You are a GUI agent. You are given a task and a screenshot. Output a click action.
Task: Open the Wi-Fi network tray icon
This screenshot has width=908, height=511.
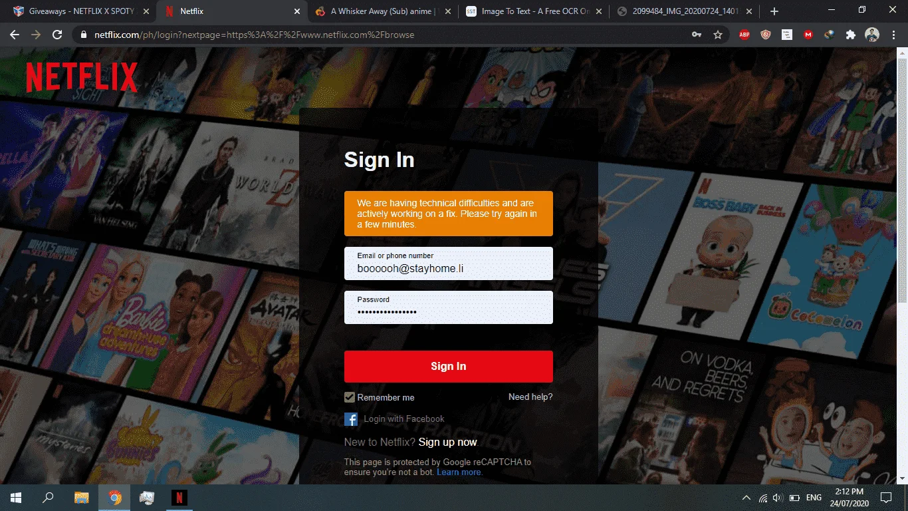click(x=763, y=498)
